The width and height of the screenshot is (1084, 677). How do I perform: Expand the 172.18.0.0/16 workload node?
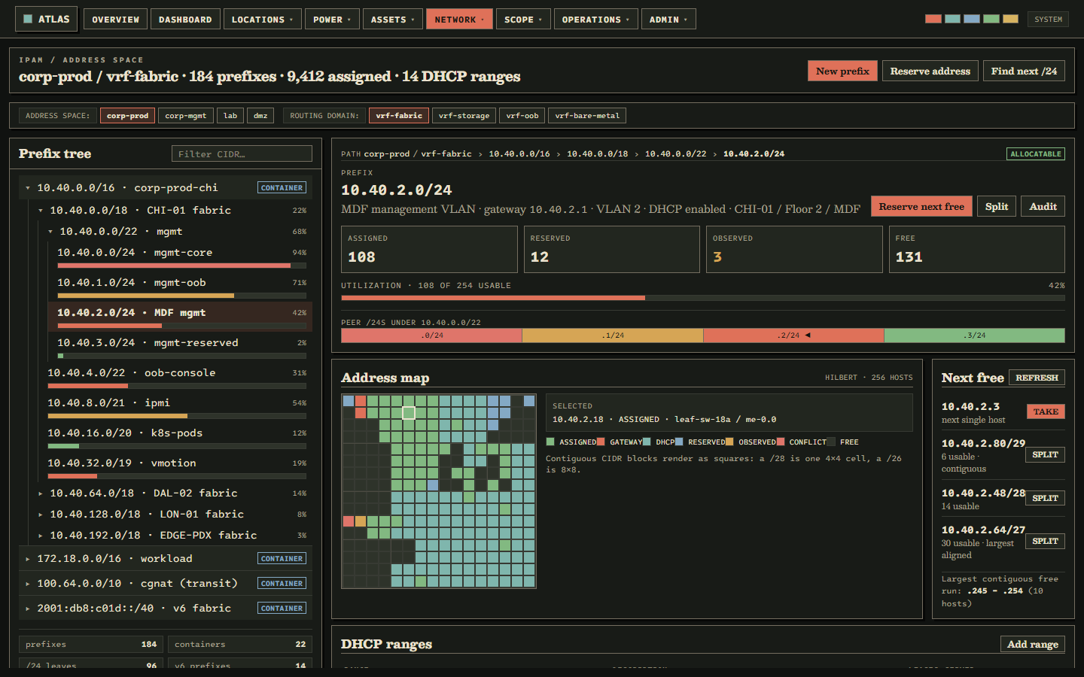point(28,559)
